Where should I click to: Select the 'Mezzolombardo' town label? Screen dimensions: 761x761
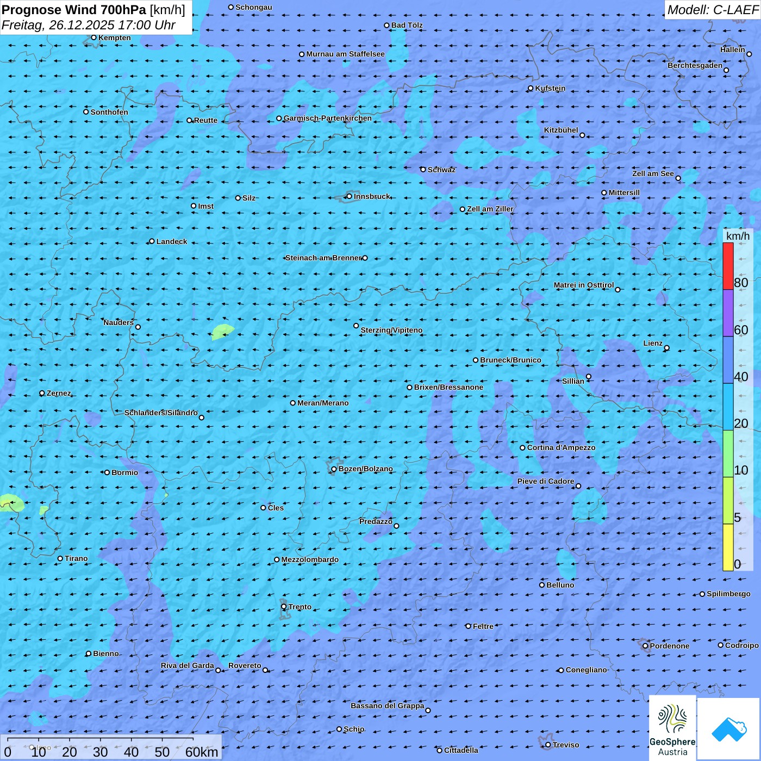310,559
